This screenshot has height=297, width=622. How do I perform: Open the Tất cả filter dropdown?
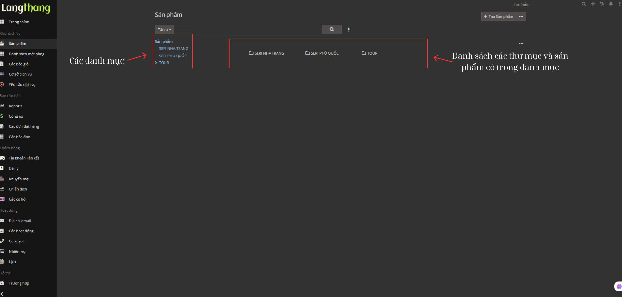(165, 30)
